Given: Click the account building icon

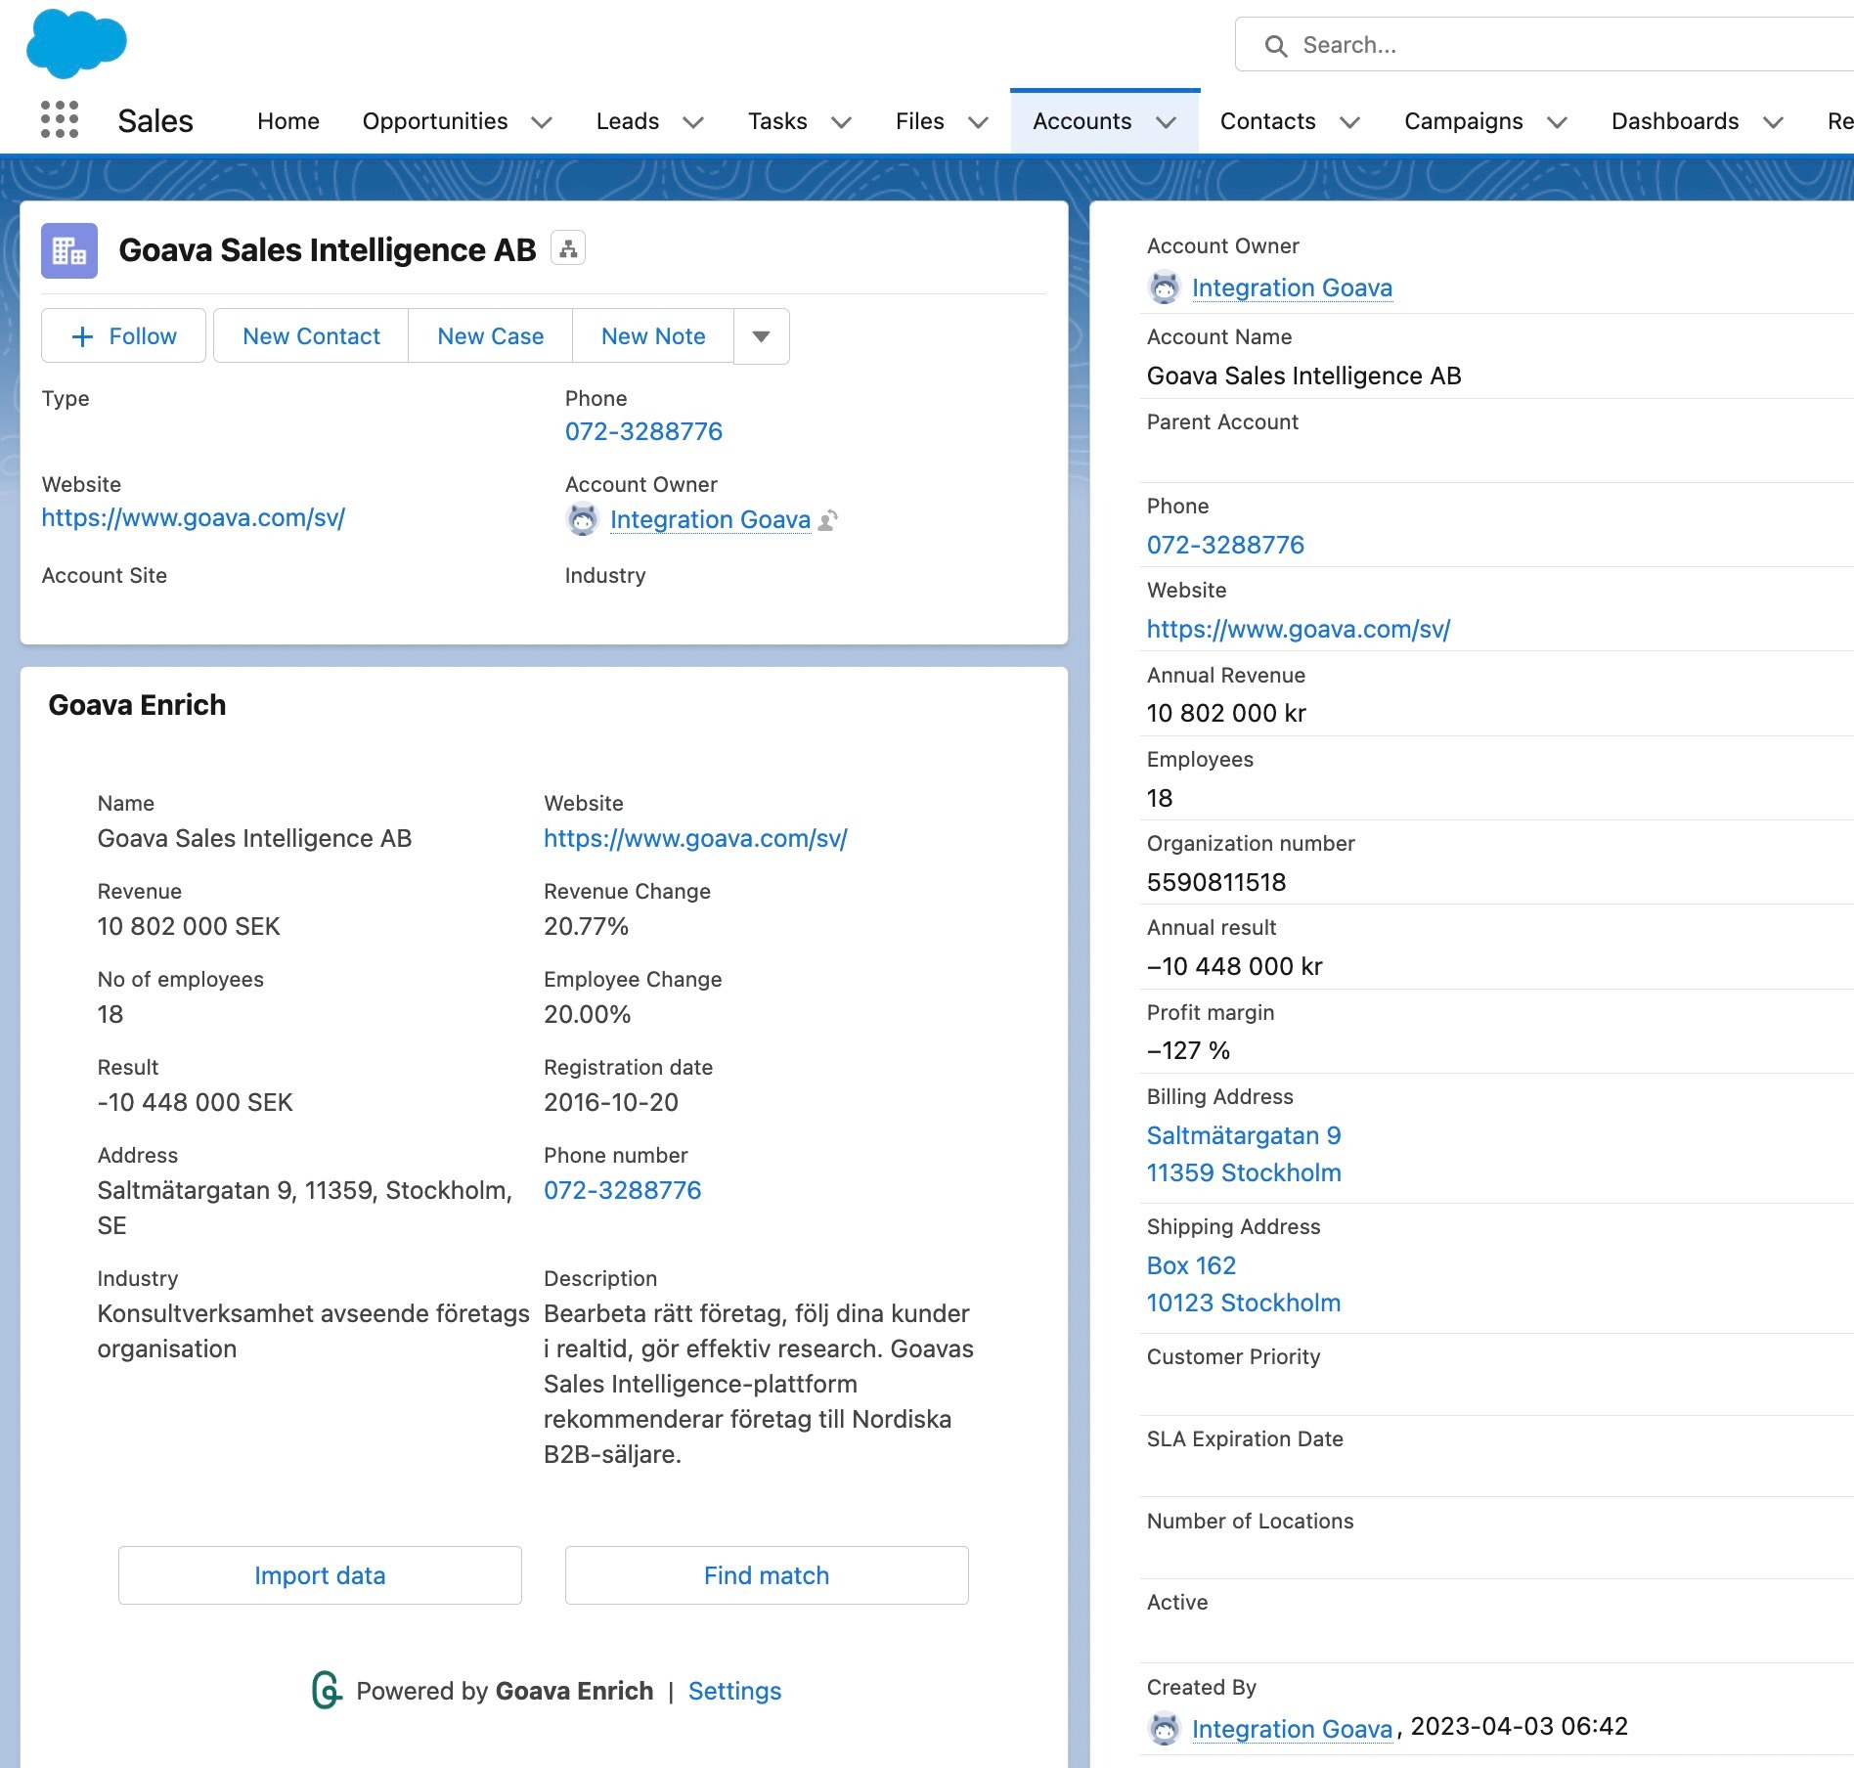Looking at the screenshot, I should [69, 250].
